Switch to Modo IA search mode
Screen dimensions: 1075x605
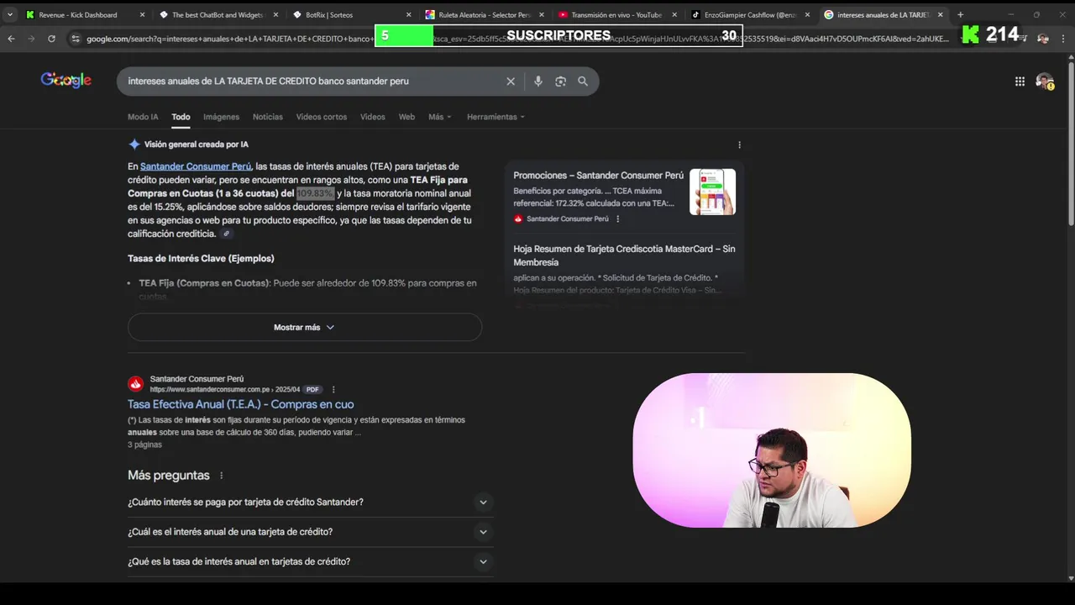pyautogui.click(x=143, y=117)
